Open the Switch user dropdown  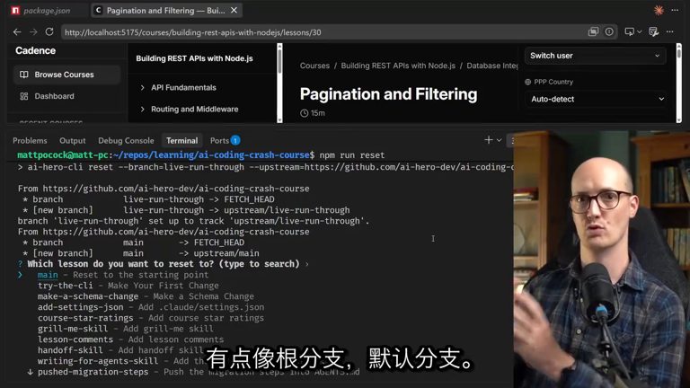point(595,56)
